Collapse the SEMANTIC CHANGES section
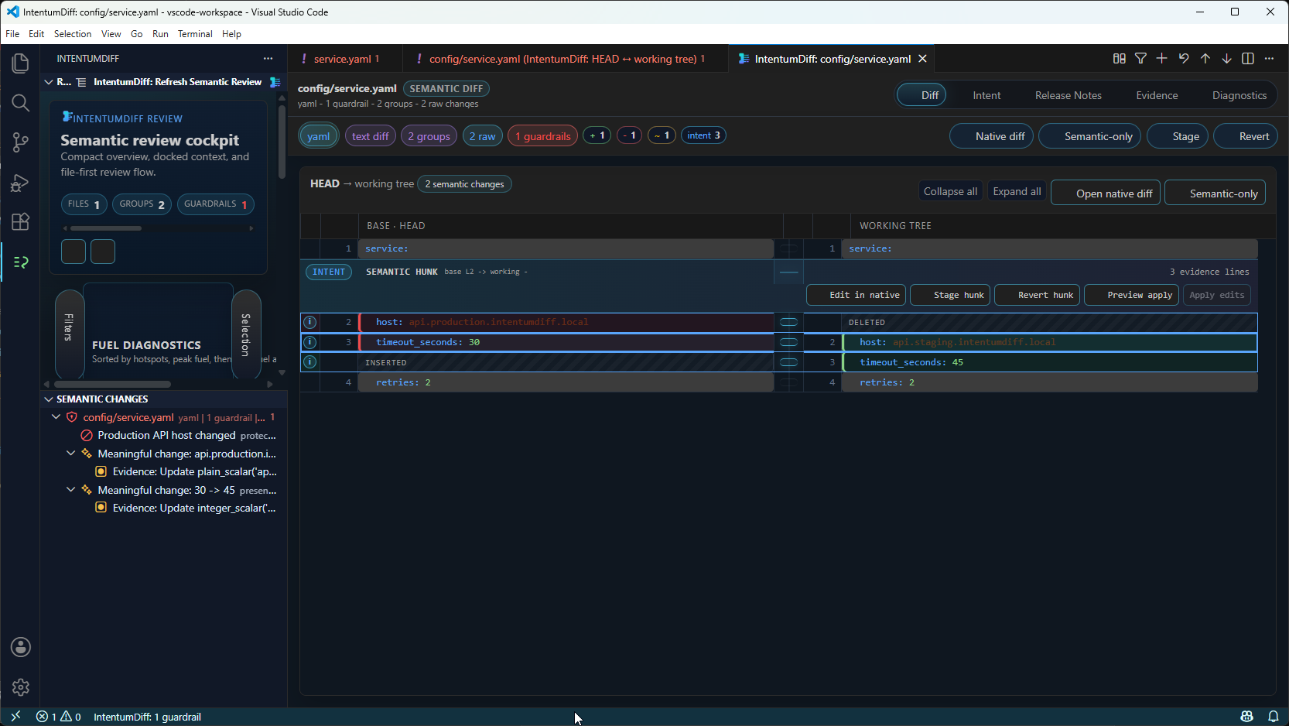1289x726 pixels. 49,399
